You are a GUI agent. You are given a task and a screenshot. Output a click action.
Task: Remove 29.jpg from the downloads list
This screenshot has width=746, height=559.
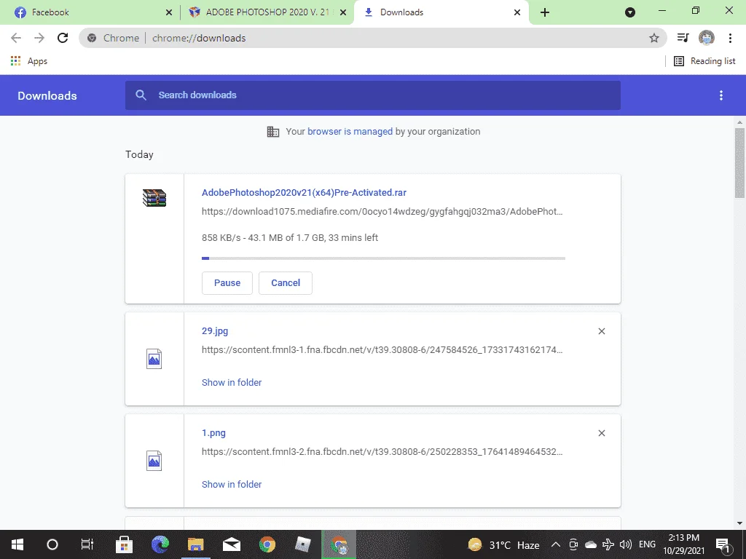[601, 331]
